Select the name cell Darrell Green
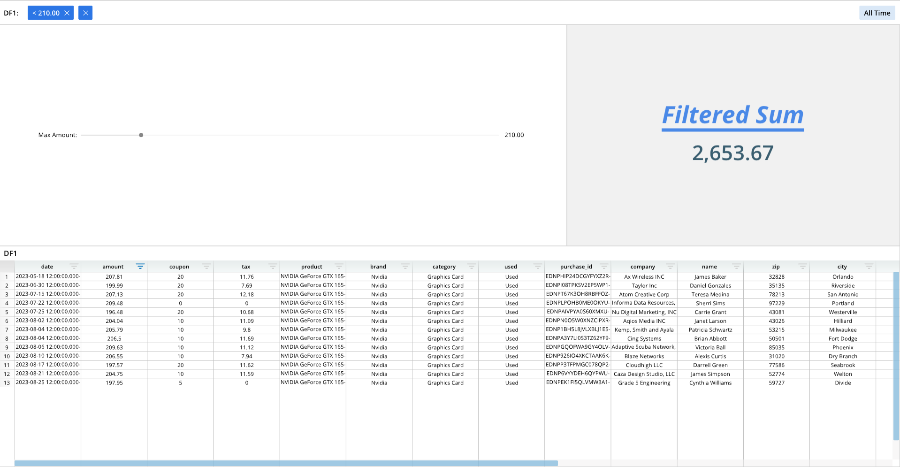The image size is (900, 467). 710,365
